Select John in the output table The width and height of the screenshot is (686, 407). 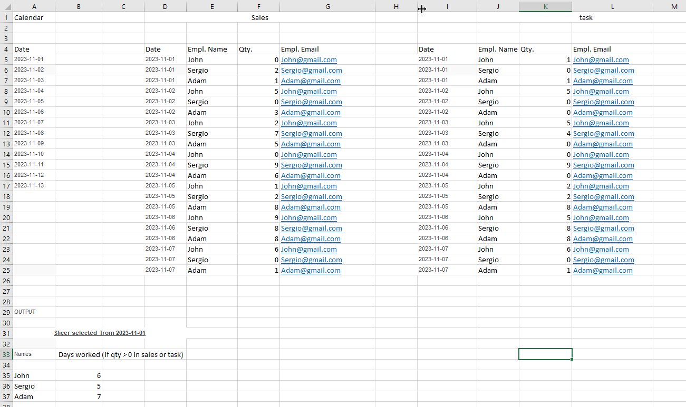click(x=34, y=375)
